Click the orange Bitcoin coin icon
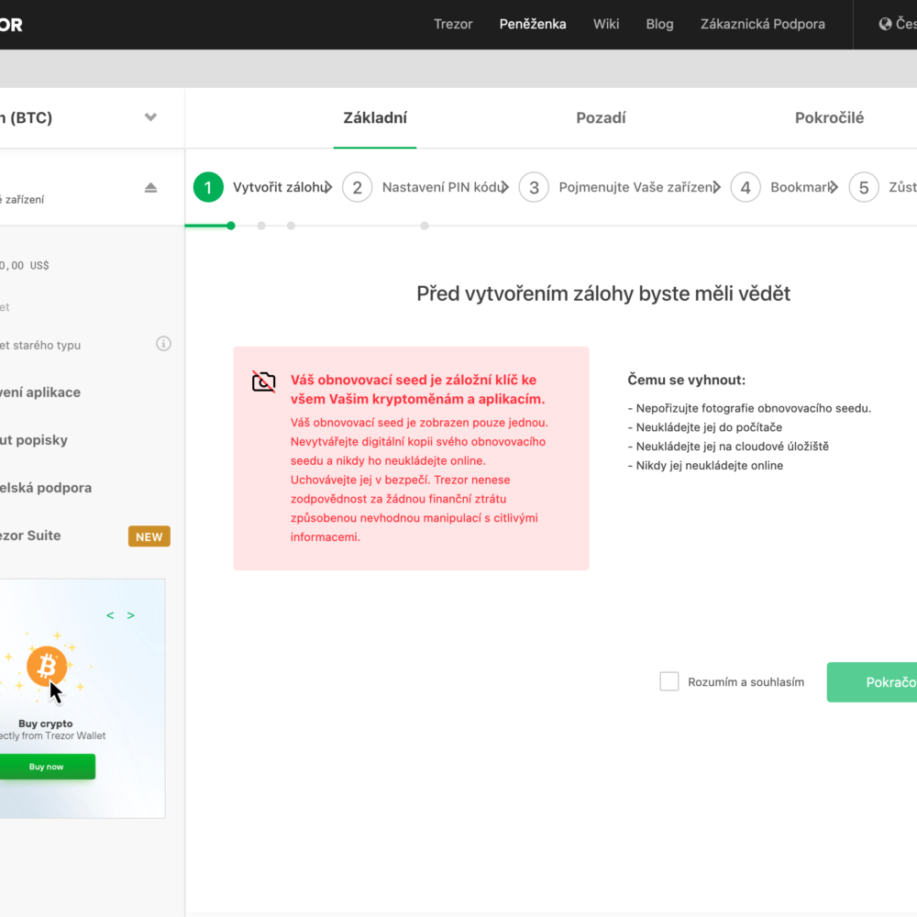The width and height of the screenshot is (917, 917). 46,666
